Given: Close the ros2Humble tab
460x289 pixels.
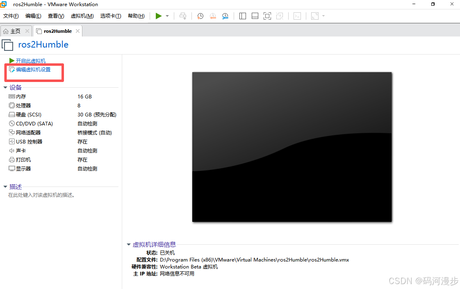Looking at the screenshot, I should (x=77, y=31).
